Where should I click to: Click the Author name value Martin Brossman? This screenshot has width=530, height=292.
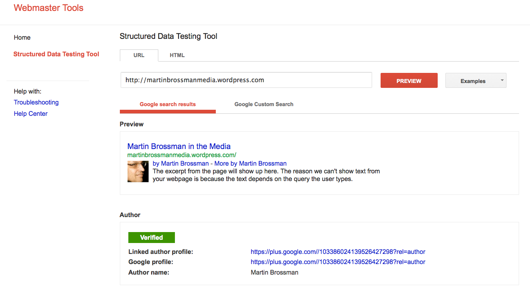(x=275, y=273)
